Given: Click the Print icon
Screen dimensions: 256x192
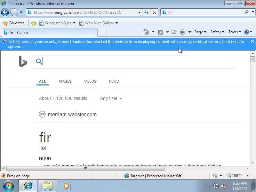Looking at the screenshot, I should click(182, 32).
